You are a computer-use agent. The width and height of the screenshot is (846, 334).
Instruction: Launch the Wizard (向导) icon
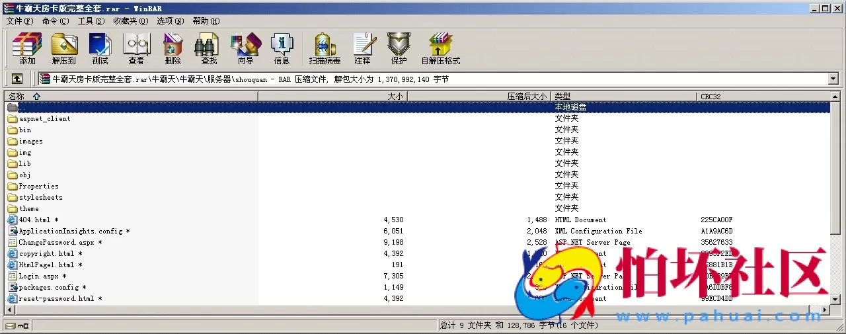click(x=245, y=48)
